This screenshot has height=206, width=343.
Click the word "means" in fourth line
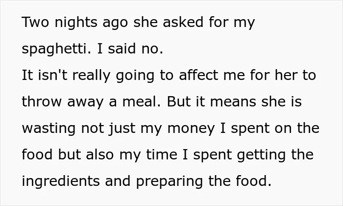click(233, 102)
